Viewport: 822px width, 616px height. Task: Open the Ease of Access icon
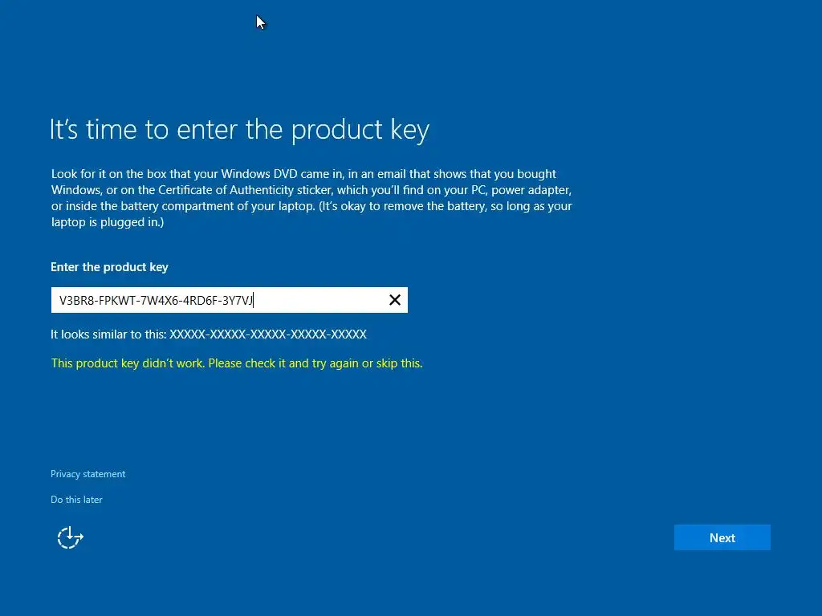point(71,537)
